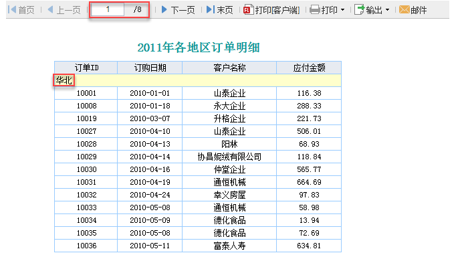Click date 2010-04-10 cell
Screen dimensions: 462x259
point(150,131)
